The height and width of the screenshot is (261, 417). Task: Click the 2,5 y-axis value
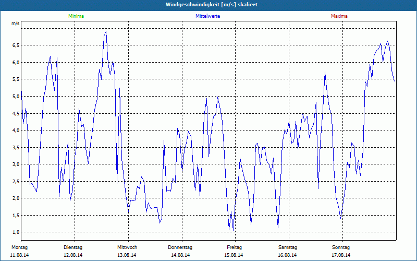[16, 181]
